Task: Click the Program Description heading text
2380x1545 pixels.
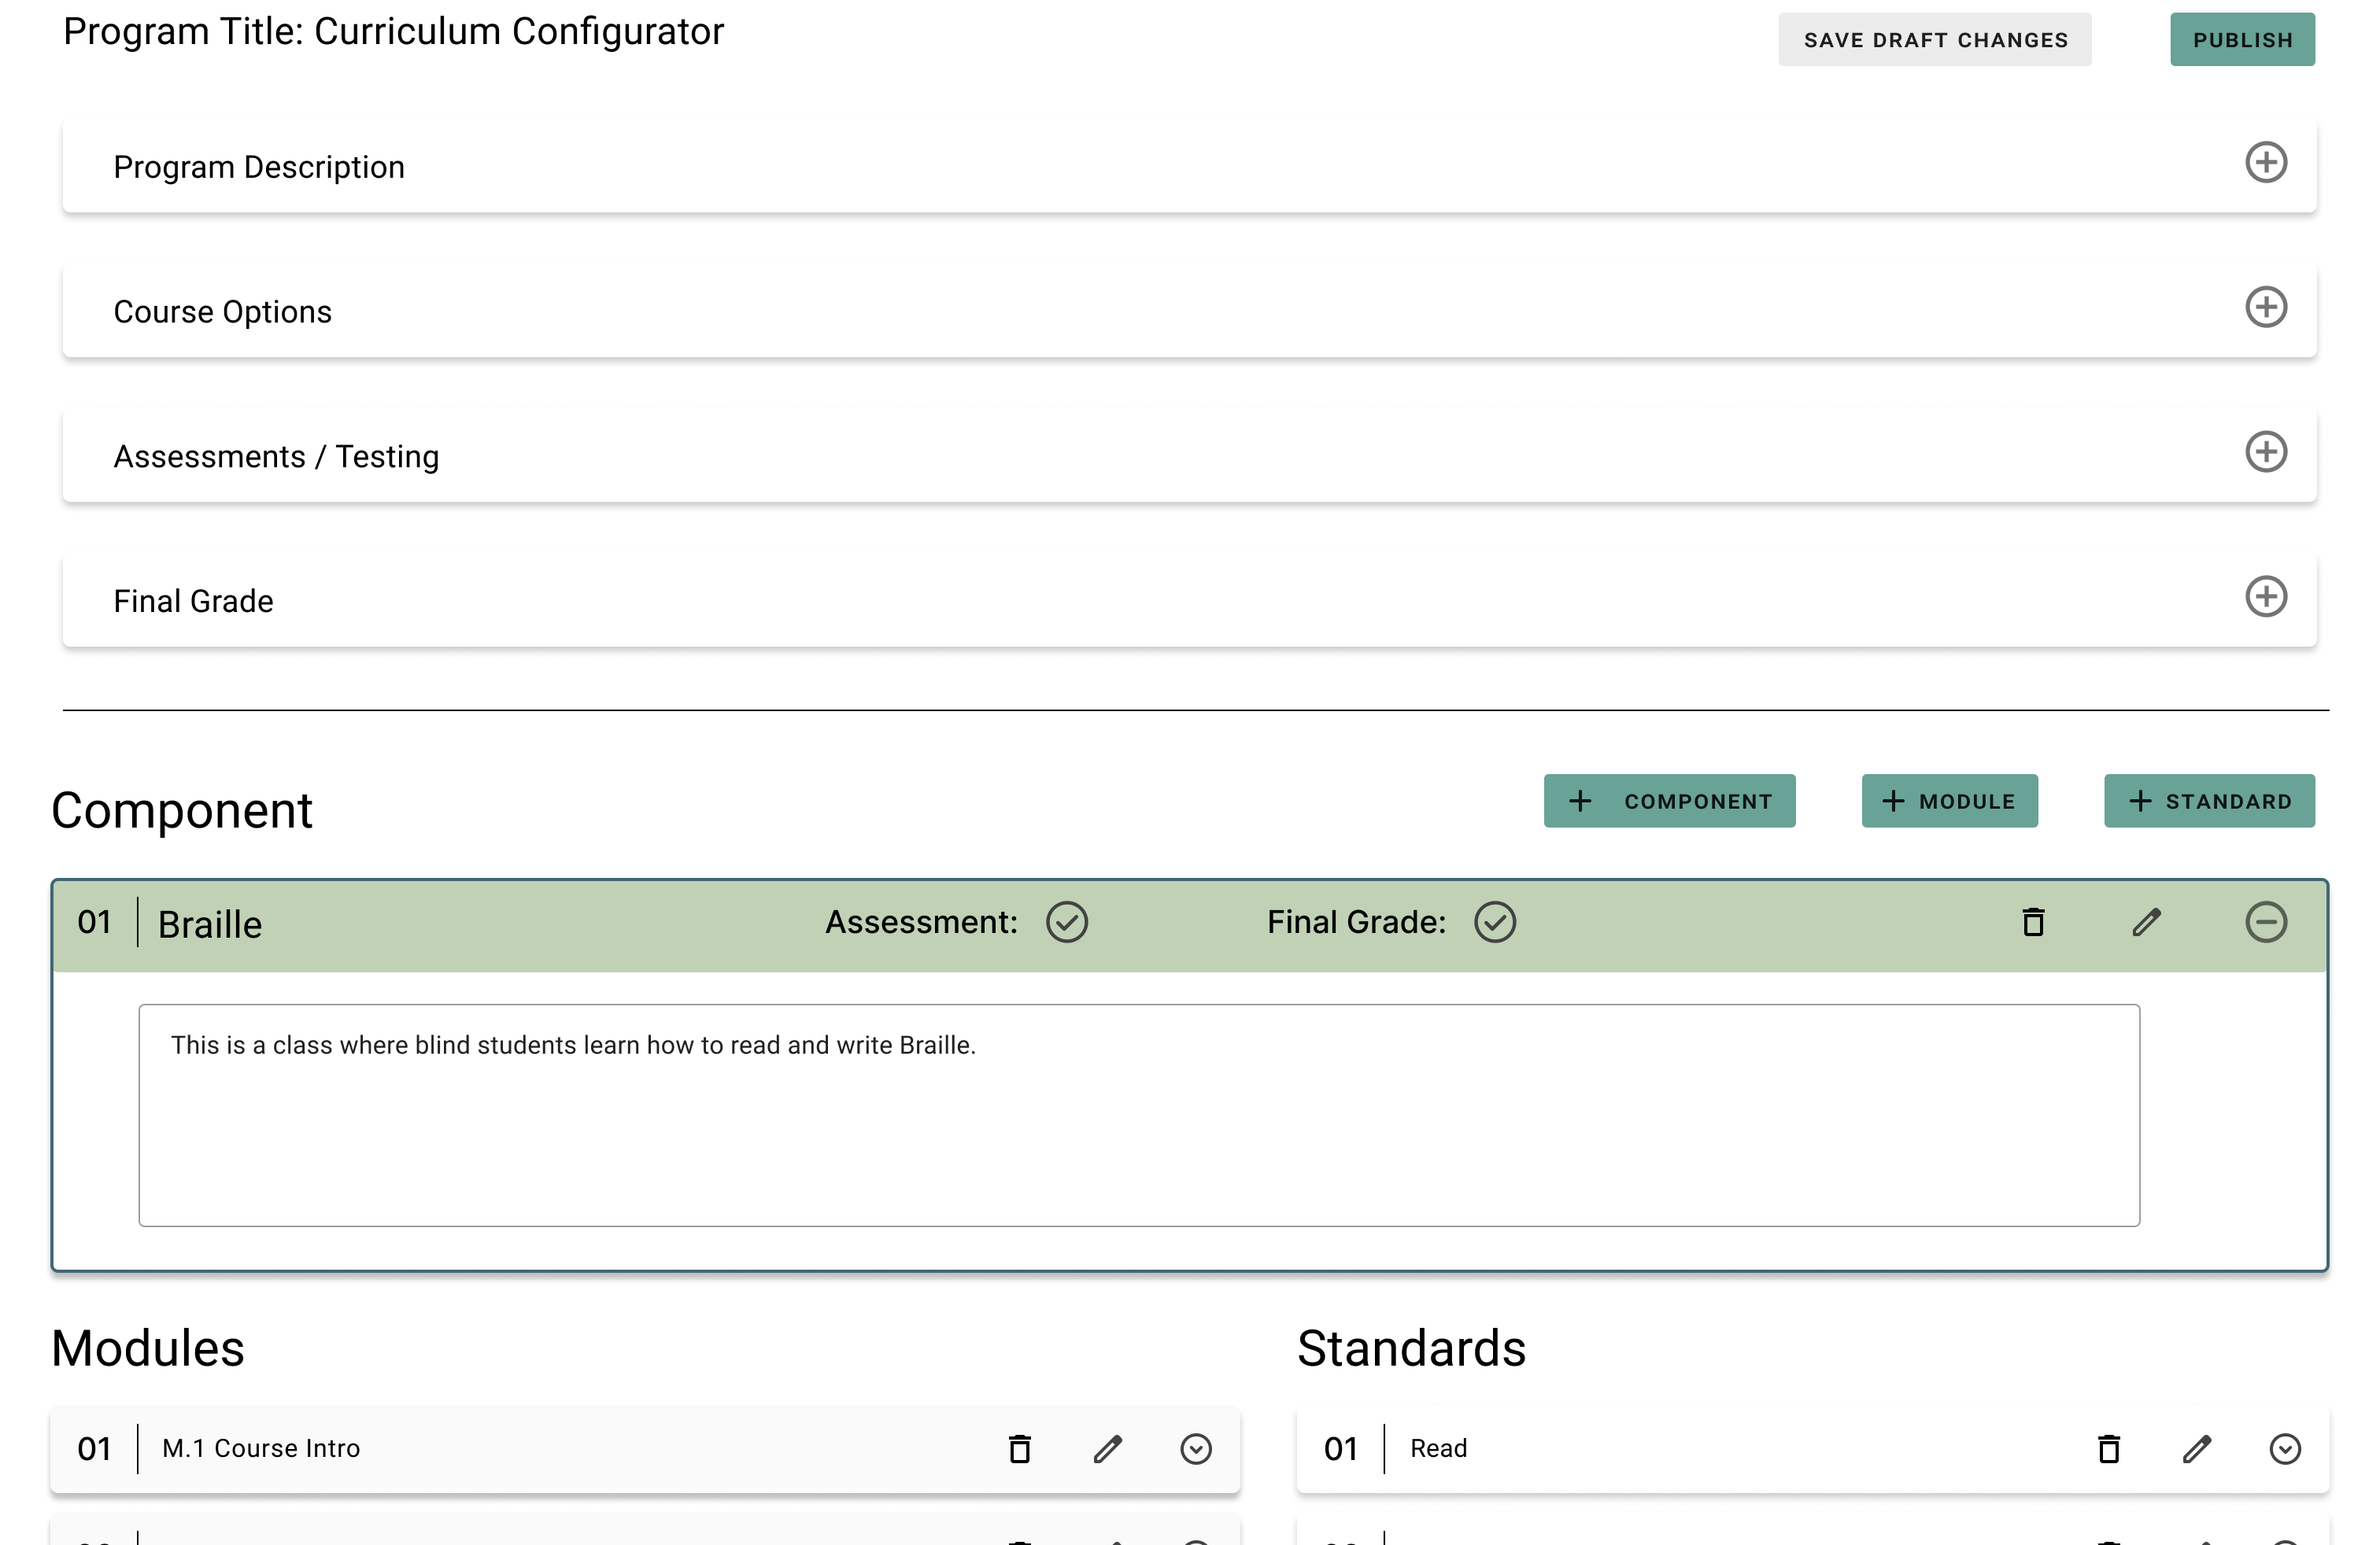Action: click(259, 167)
